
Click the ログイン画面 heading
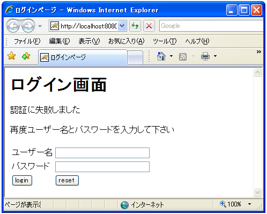tap(59, 85)
